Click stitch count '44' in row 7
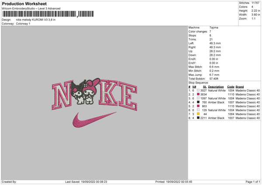Image resolution: width=262 pixels, height=185 pixels. [x=205, y=114]
